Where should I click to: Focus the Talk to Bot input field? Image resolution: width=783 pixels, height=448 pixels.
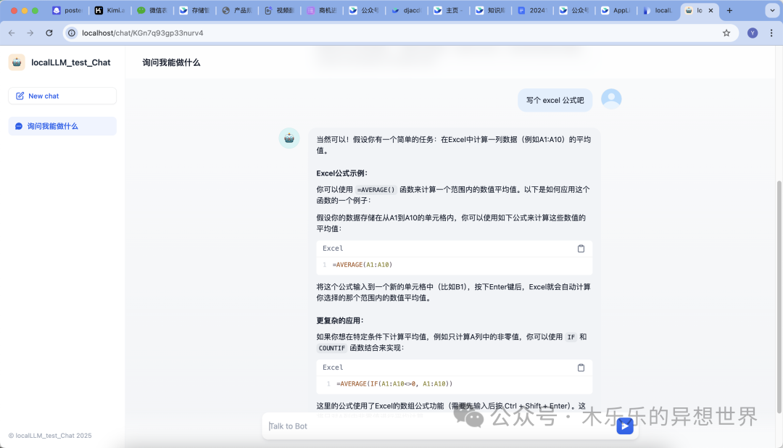[x=435, y=426]
